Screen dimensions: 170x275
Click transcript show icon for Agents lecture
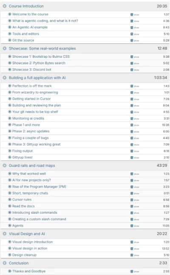[x=135, y=226]
